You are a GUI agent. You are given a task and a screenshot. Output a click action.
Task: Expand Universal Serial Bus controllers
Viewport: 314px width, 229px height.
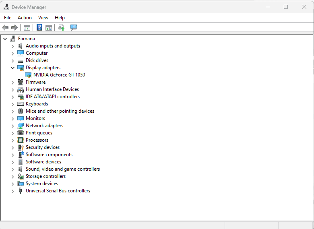click(12, 191)
